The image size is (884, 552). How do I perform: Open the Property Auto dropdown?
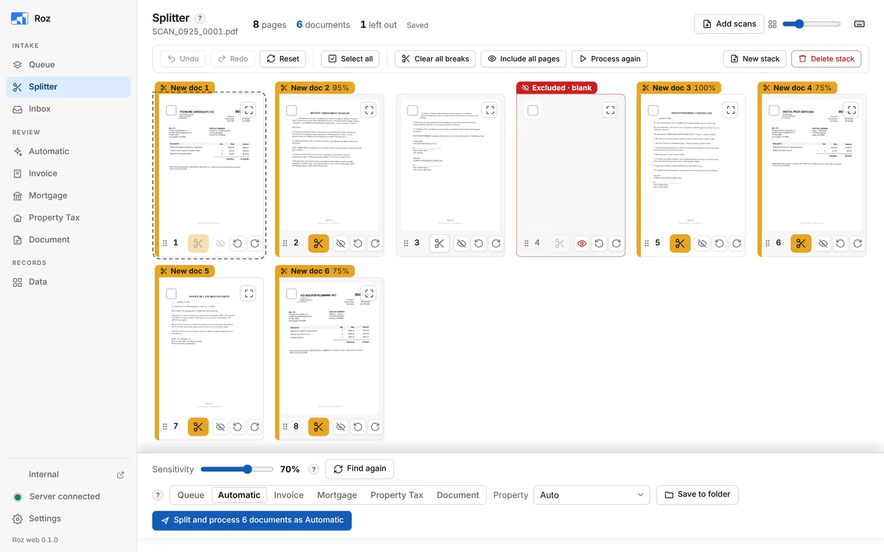(x=591, y=495)
